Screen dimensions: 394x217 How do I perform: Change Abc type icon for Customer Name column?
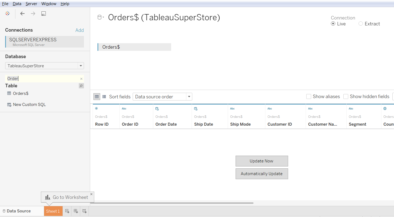tap(310, 109)
